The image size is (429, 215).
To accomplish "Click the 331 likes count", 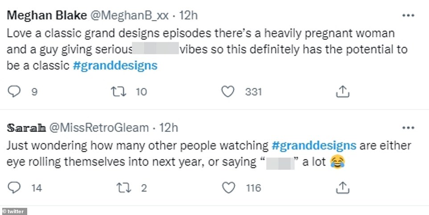I will tap(253, 92).
